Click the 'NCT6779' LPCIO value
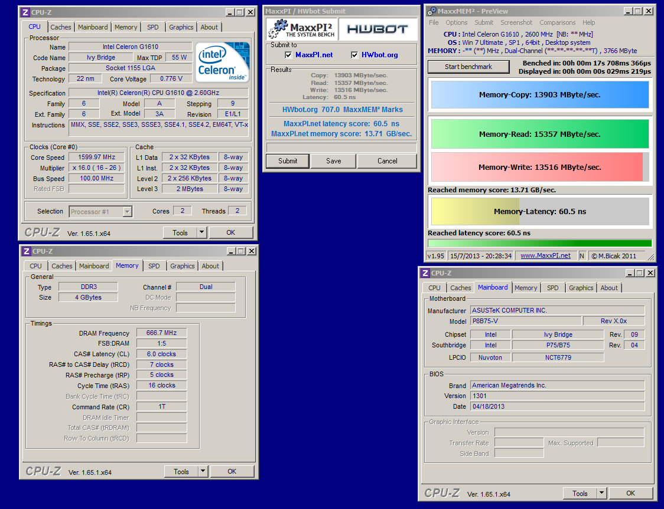This screenshot has width=664, height=509. pyautogui.click(x=558, y=357)
